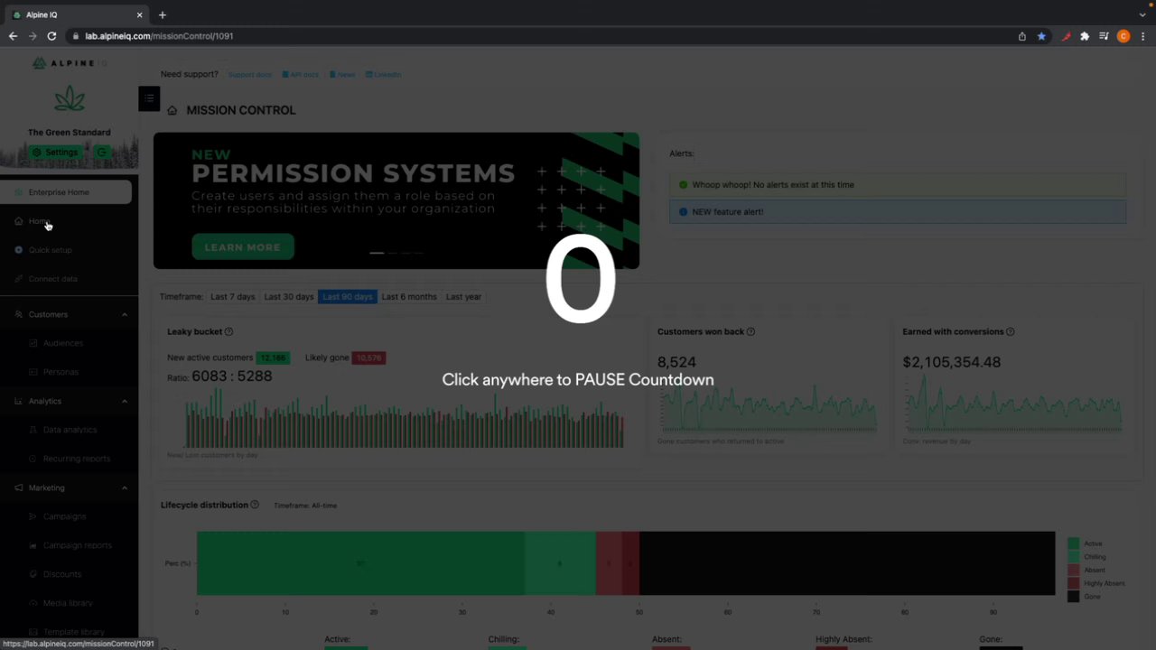Screen dimensions: 1156x650
Task: Click the Active legend color swatch
Action: click(1073, 543)
